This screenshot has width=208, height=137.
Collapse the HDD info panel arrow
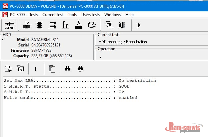pos(3,40)
